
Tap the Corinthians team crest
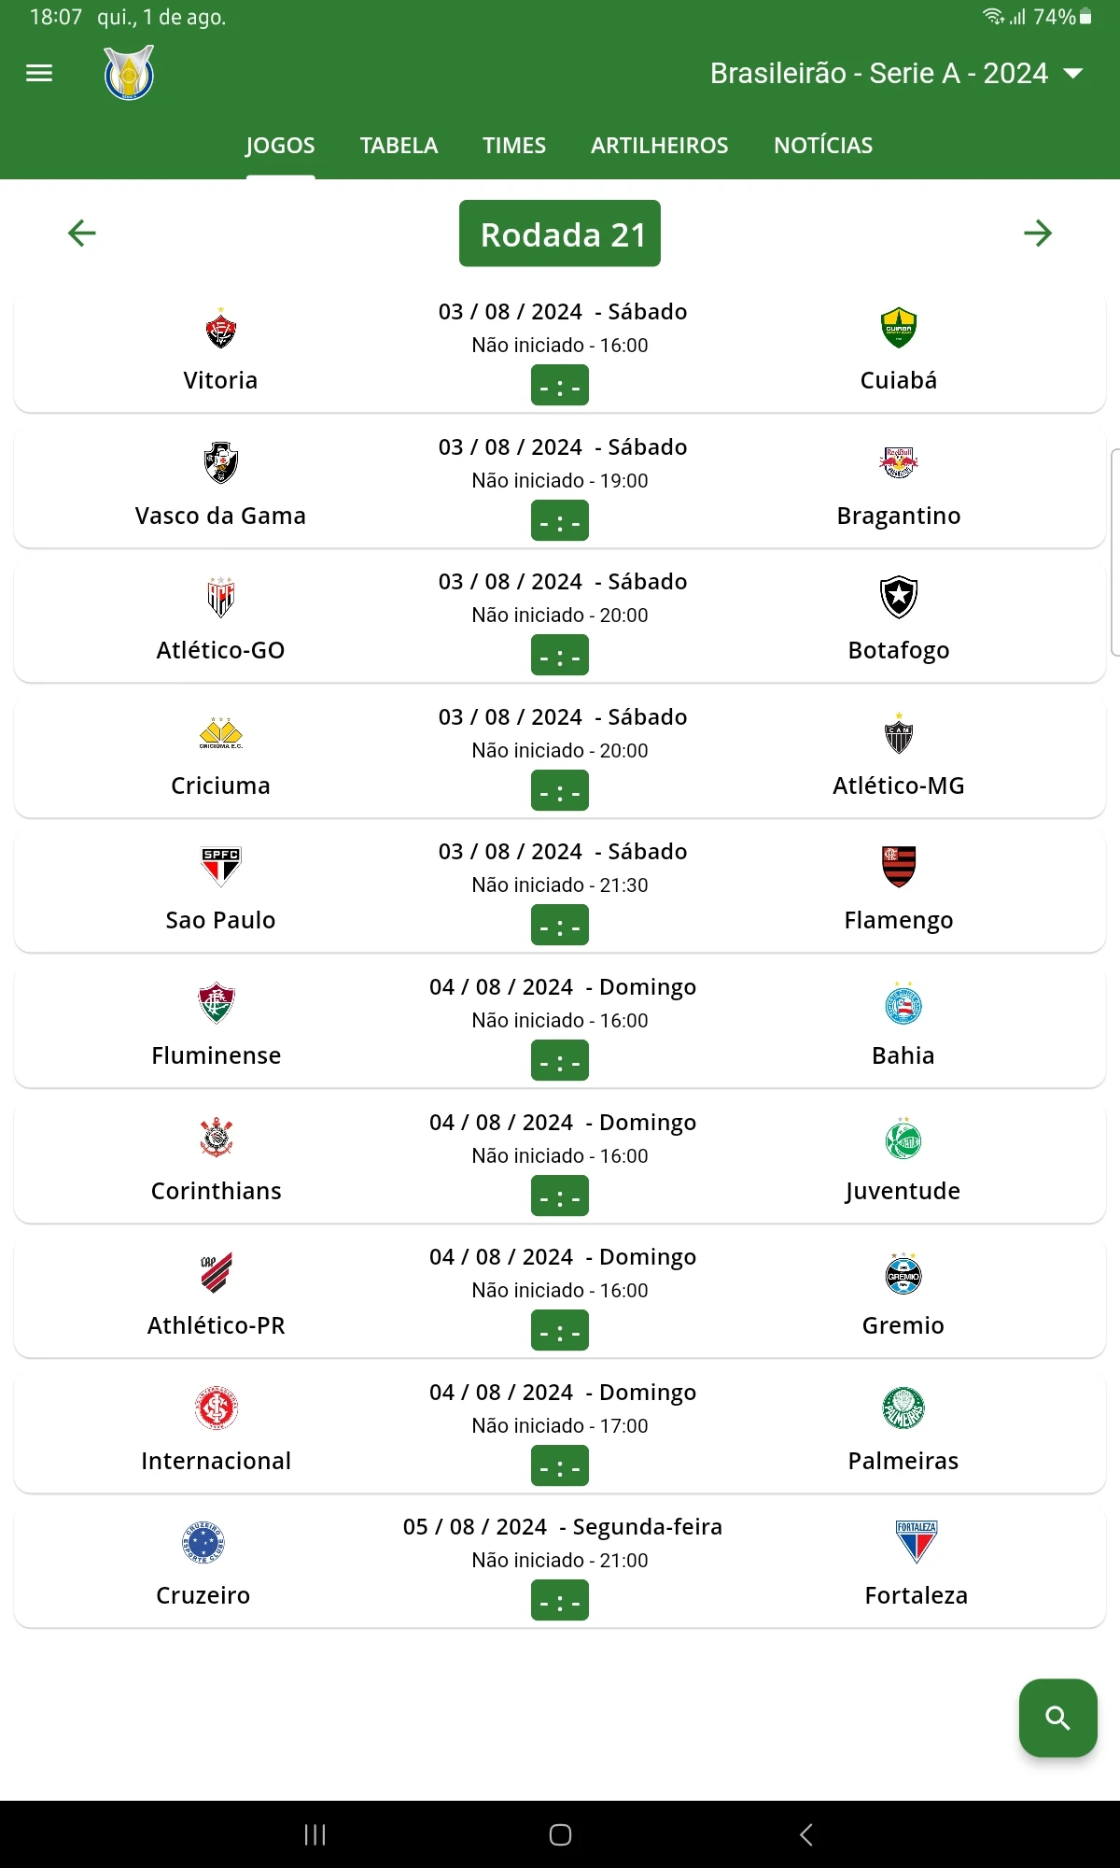coord(217,1137)
